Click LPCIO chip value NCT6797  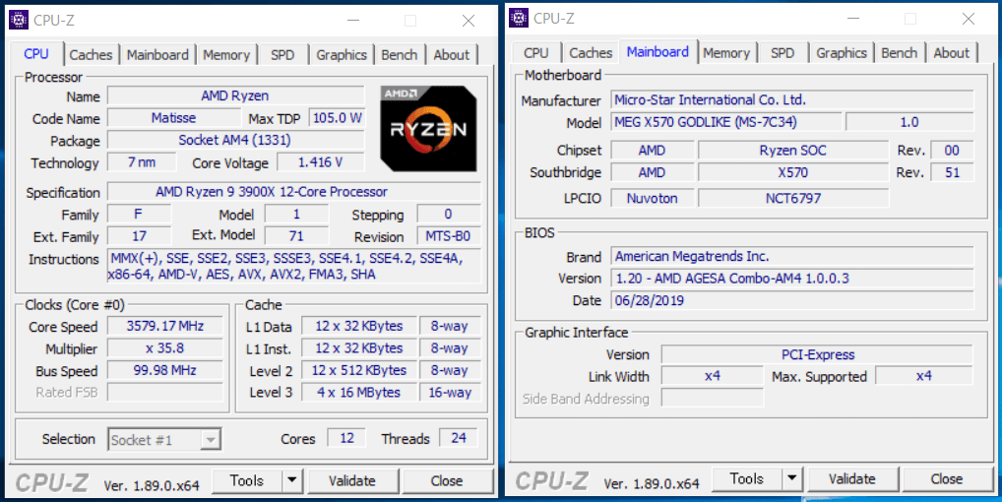pyautogui.click(x=793, y=198)
